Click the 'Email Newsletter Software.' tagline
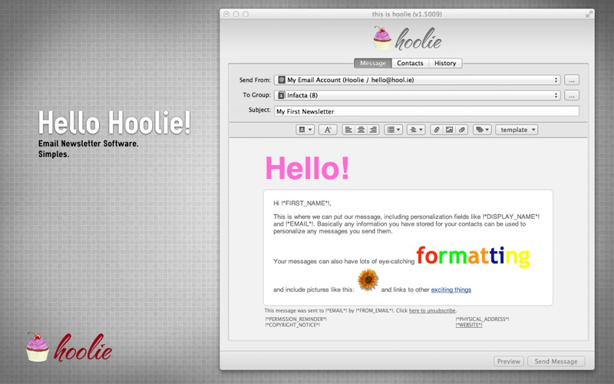 [x=88, y=144]
